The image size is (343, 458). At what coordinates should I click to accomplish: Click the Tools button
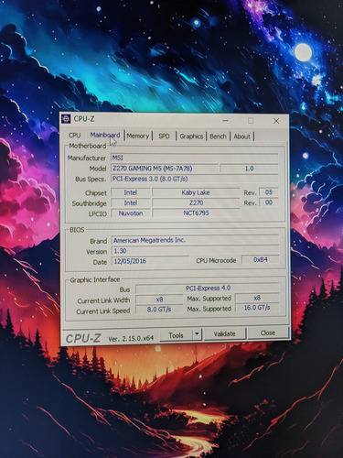click(x=176, y=335)
